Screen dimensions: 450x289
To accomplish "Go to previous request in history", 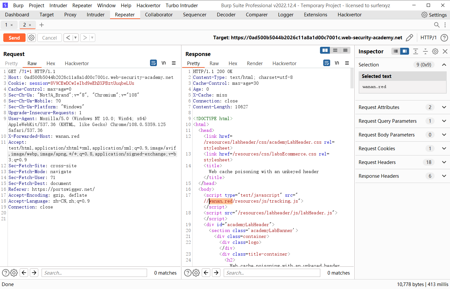I will pos(68,38).
